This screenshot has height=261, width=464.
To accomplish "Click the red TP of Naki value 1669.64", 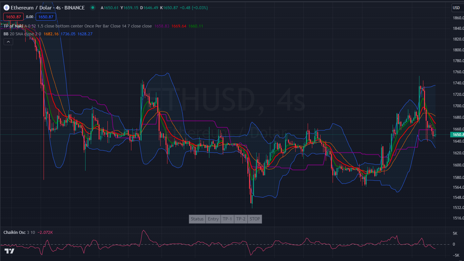I will [179, 26].
